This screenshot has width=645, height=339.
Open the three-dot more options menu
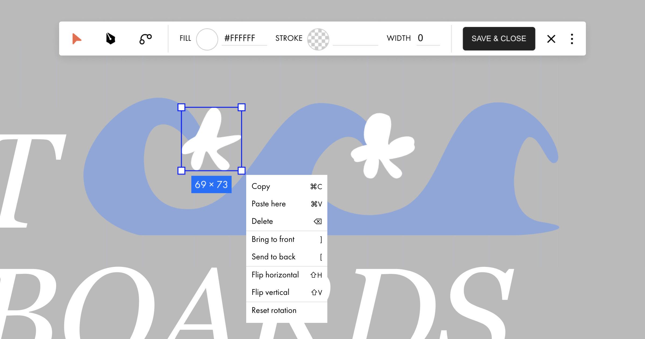pyautogui.click(x=572, y=39)
